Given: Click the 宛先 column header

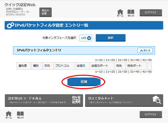Looking at the screenshot, I should click(x=120, y=66).
